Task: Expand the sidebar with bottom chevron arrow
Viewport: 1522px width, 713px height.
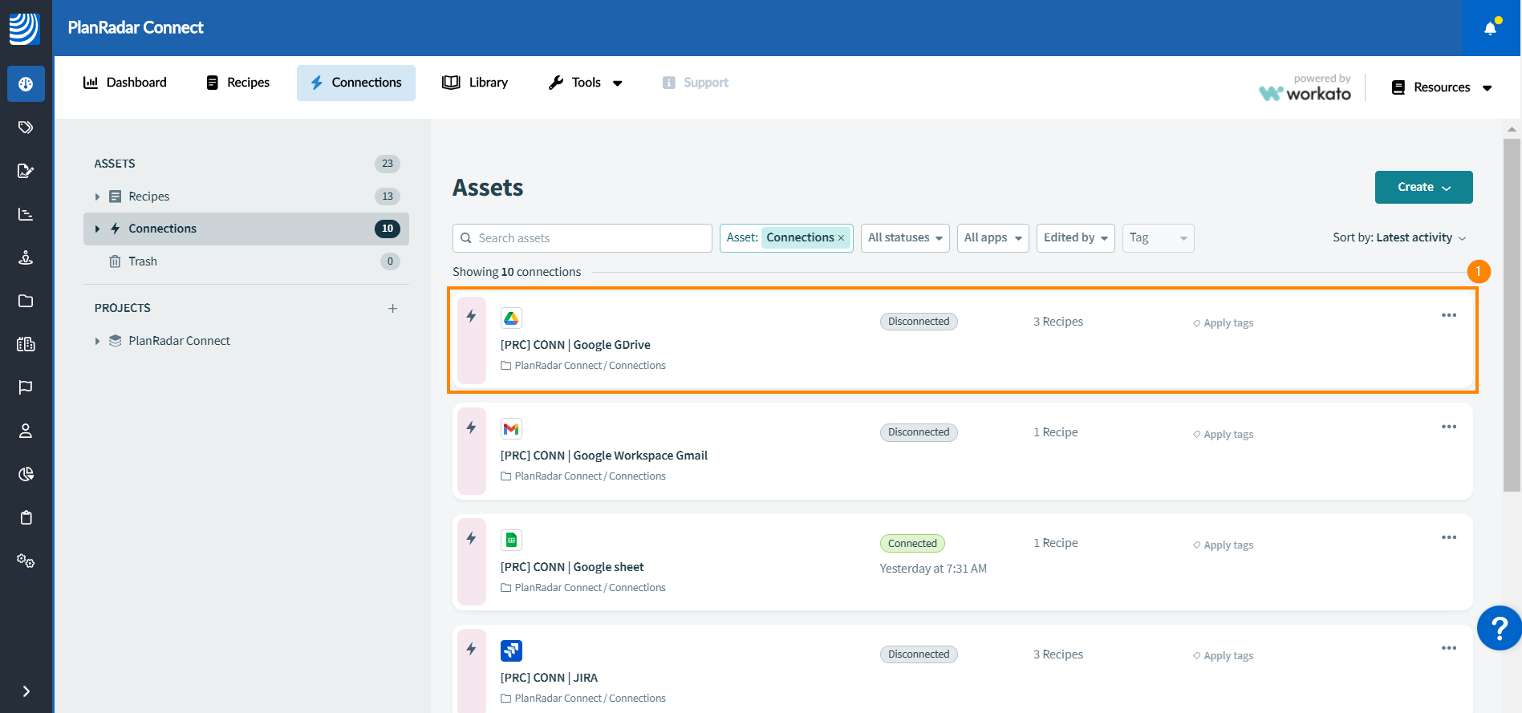Action: click(x=26, y=691)
